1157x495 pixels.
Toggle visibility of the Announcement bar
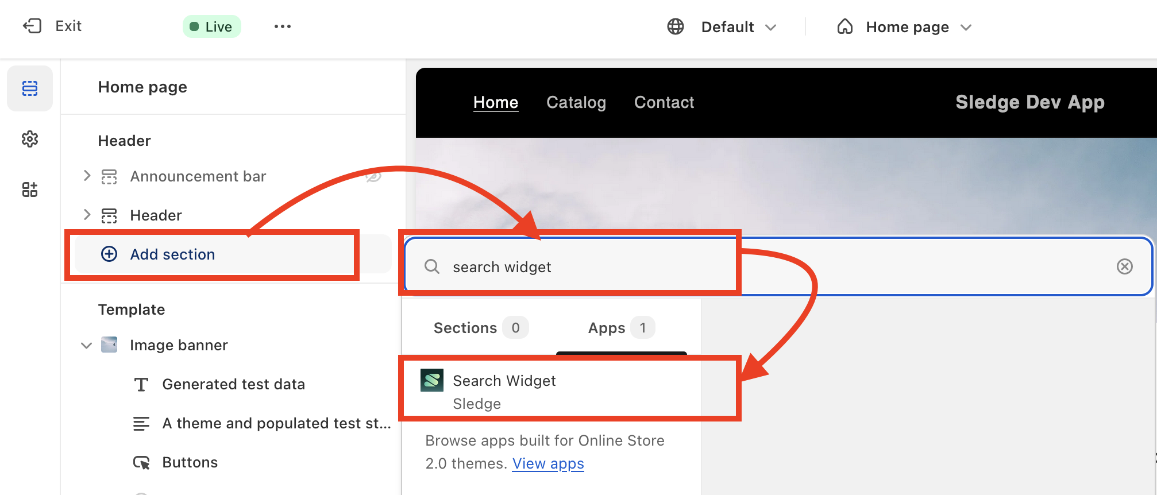pos(373,176)
